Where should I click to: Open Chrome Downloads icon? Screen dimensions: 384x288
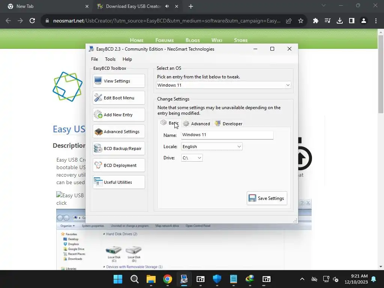click(x=340, y=21)
